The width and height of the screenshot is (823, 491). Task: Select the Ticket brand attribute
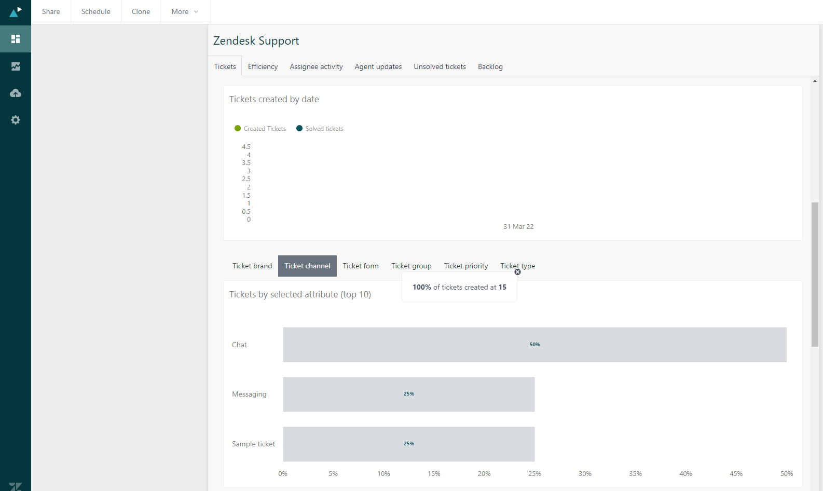click(252, 266)
